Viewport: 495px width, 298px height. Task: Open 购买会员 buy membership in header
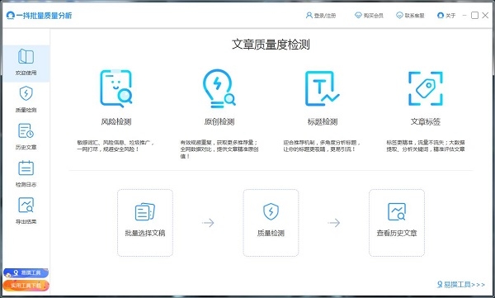pos(369,15)
